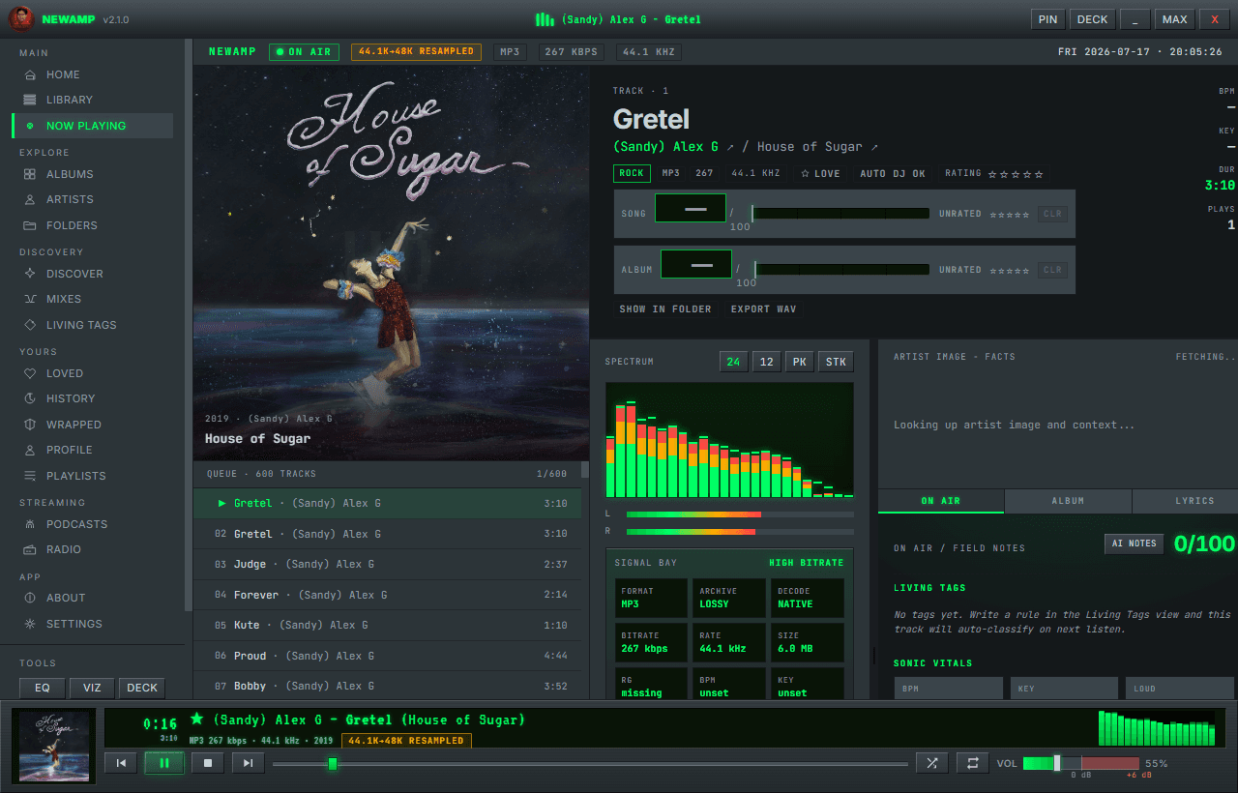Click the Playlists list icon

pyautogui.click(x=30, y=476)
